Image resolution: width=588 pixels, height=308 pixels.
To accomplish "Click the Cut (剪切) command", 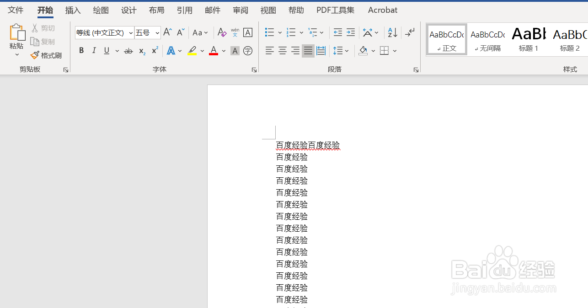I will 43,27.
